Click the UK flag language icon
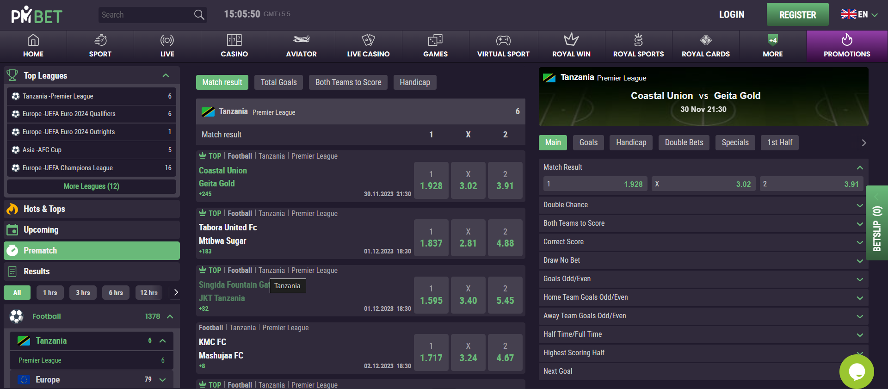 (x=848, y=14)
